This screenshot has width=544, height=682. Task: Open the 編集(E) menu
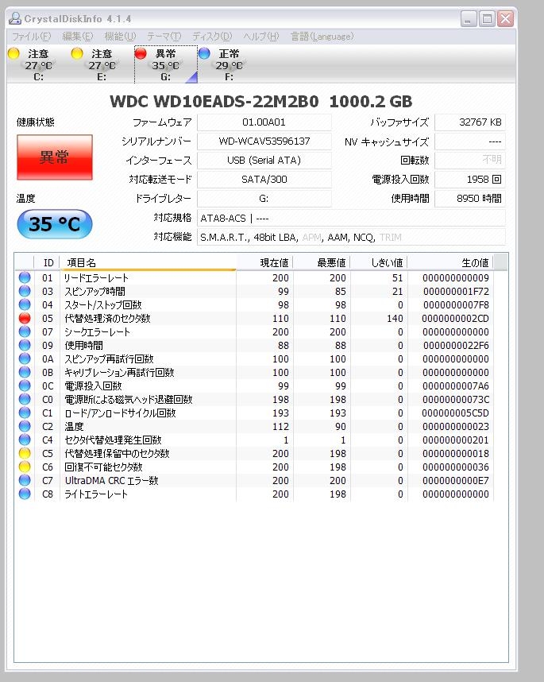[x=77, y=37]
